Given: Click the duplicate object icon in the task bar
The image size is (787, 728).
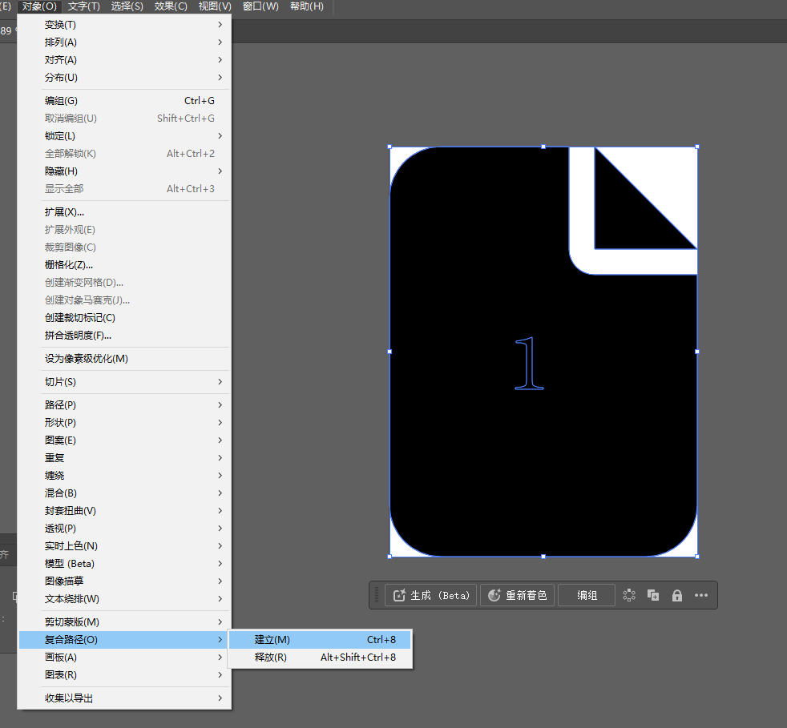Looking at the screenshot, I should click(653, 595).
